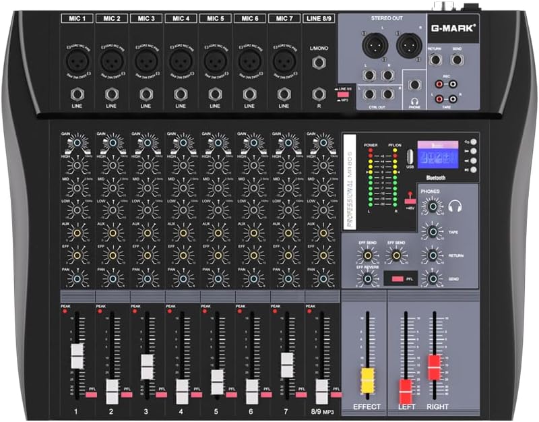Click the headphone icon beside the PHONES knob
This screenshot has height=422, width=539.
tap(456, 206)
